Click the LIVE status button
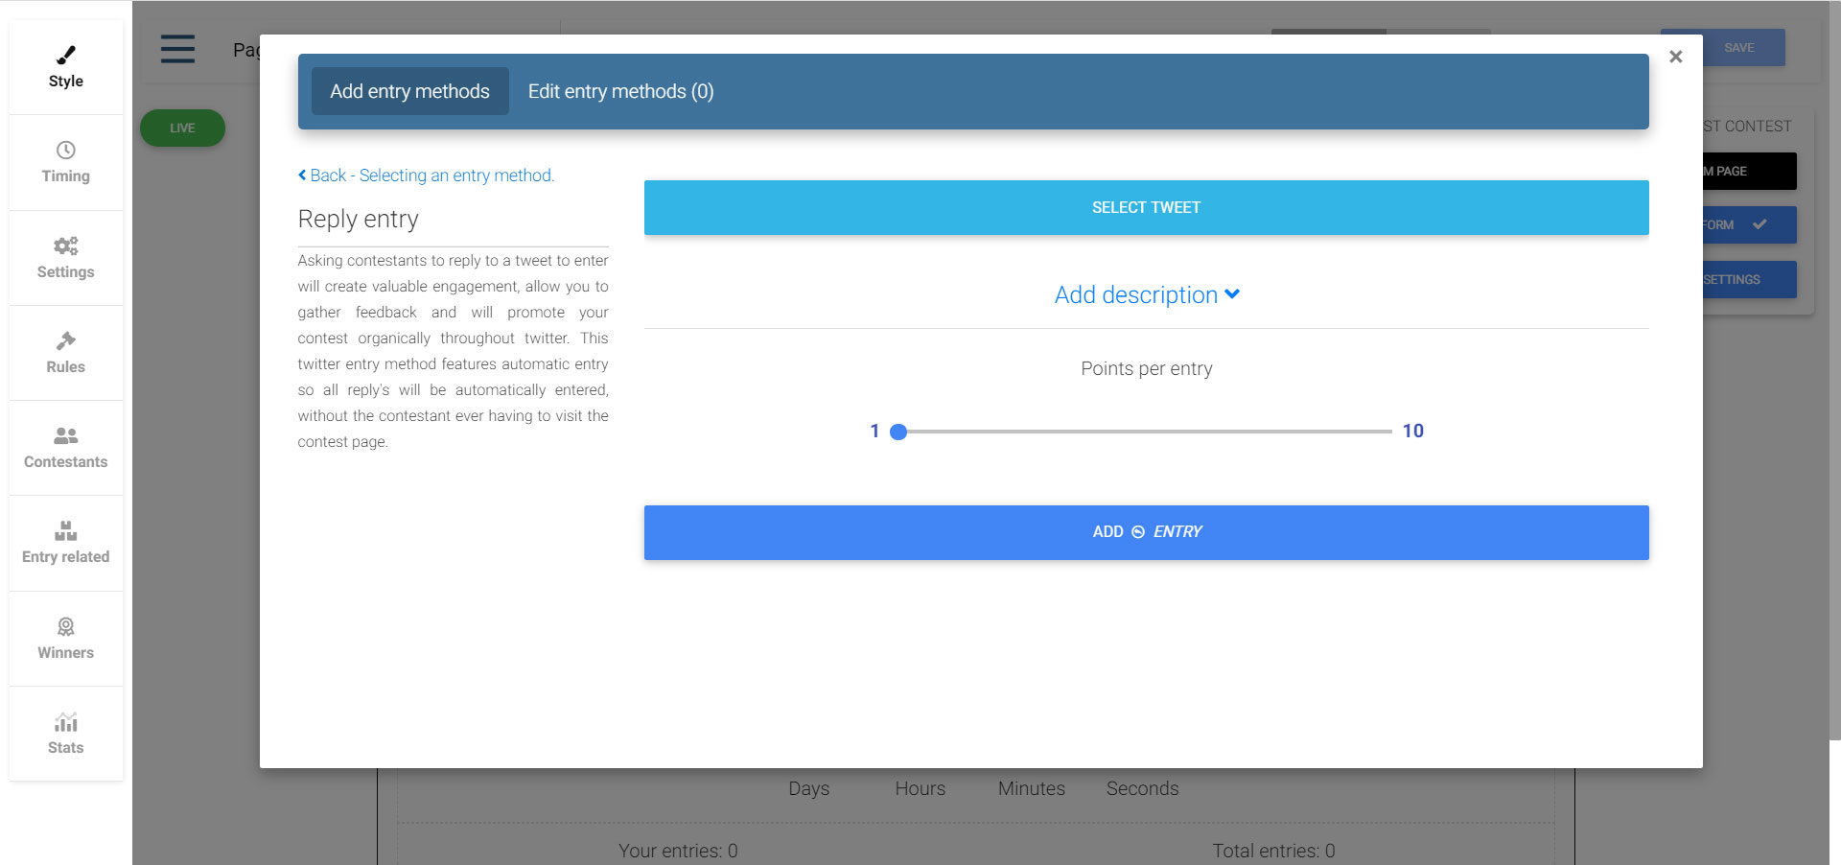 pyautogui.click(x=182, y=128)
